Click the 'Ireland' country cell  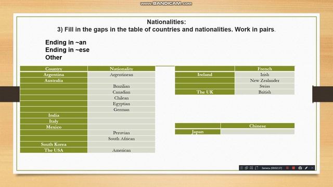coord(204,75)
